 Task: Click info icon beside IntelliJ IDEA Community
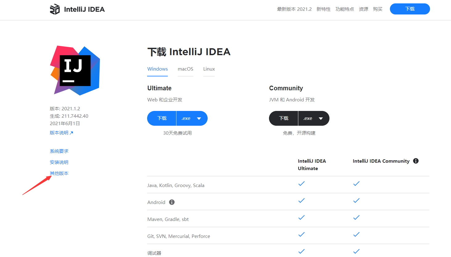coord(416,161)
